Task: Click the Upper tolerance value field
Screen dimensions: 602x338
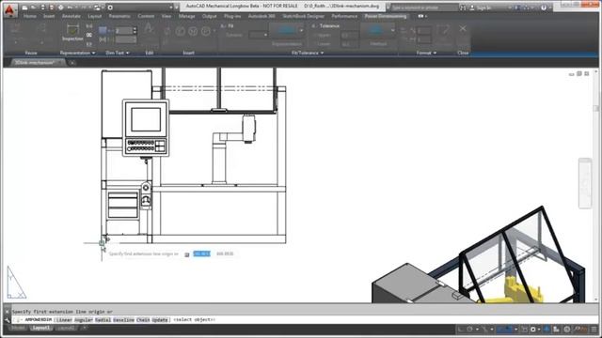Action: 350,36
